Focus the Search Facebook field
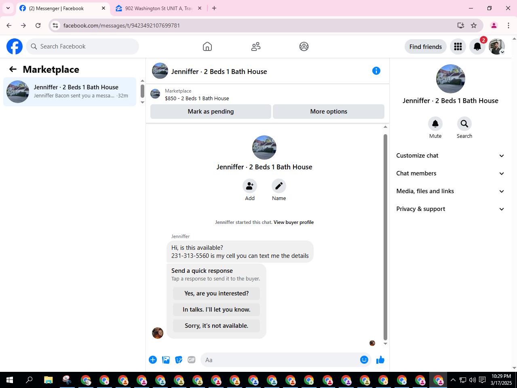Screen dimensions: 517x388 (82, 46)
